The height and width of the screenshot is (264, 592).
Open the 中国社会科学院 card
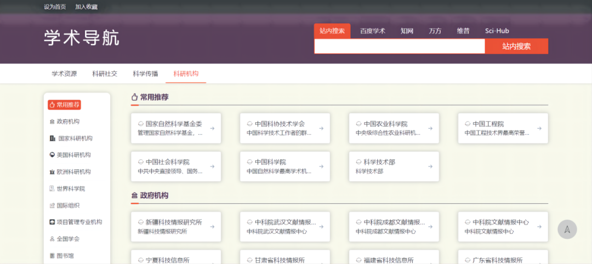pyautogui.click(x=176, y=167)
